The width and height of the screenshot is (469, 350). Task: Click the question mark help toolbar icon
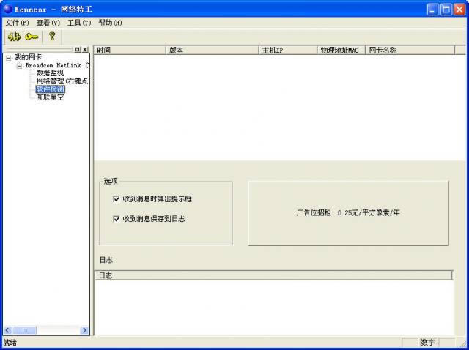52,37
